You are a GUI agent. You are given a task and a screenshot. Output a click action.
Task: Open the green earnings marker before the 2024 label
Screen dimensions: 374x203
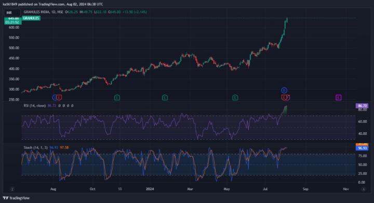pyautogui.click(x=165, y=97)
